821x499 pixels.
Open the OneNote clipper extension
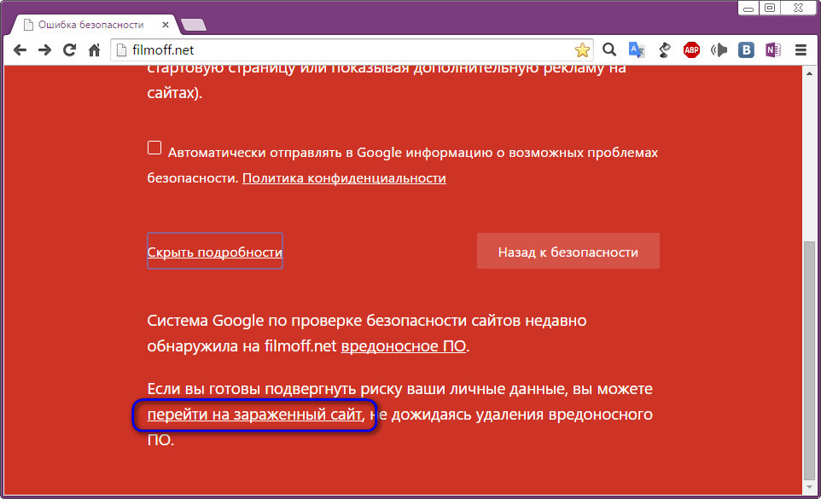pyautogui.click(x=773, y=49)
